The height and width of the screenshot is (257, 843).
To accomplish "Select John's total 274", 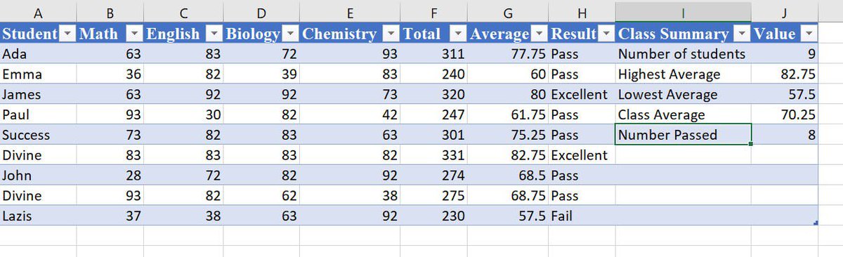I will (x=434, y=176).
